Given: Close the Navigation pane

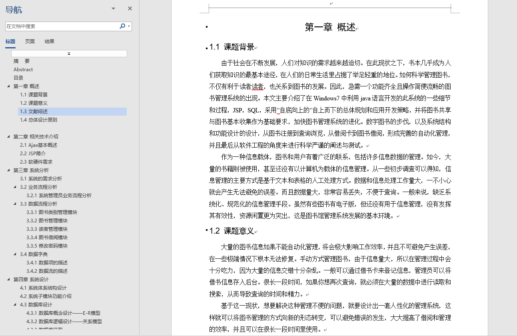Looking at the screenshot, I should [x=130, y=8].
